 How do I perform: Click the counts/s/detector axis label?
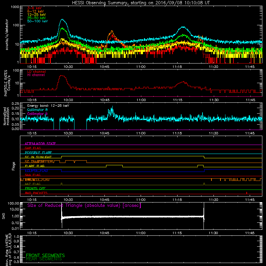coord(7,35)
